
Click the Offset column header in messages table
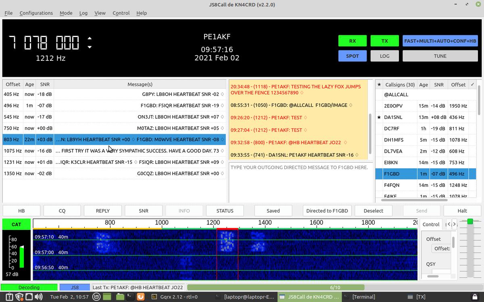[x=13, y=85]
